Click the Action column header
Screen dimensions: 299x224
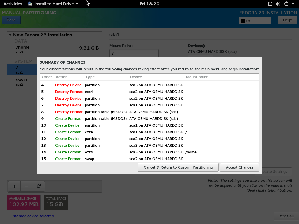tap(69, 77)
